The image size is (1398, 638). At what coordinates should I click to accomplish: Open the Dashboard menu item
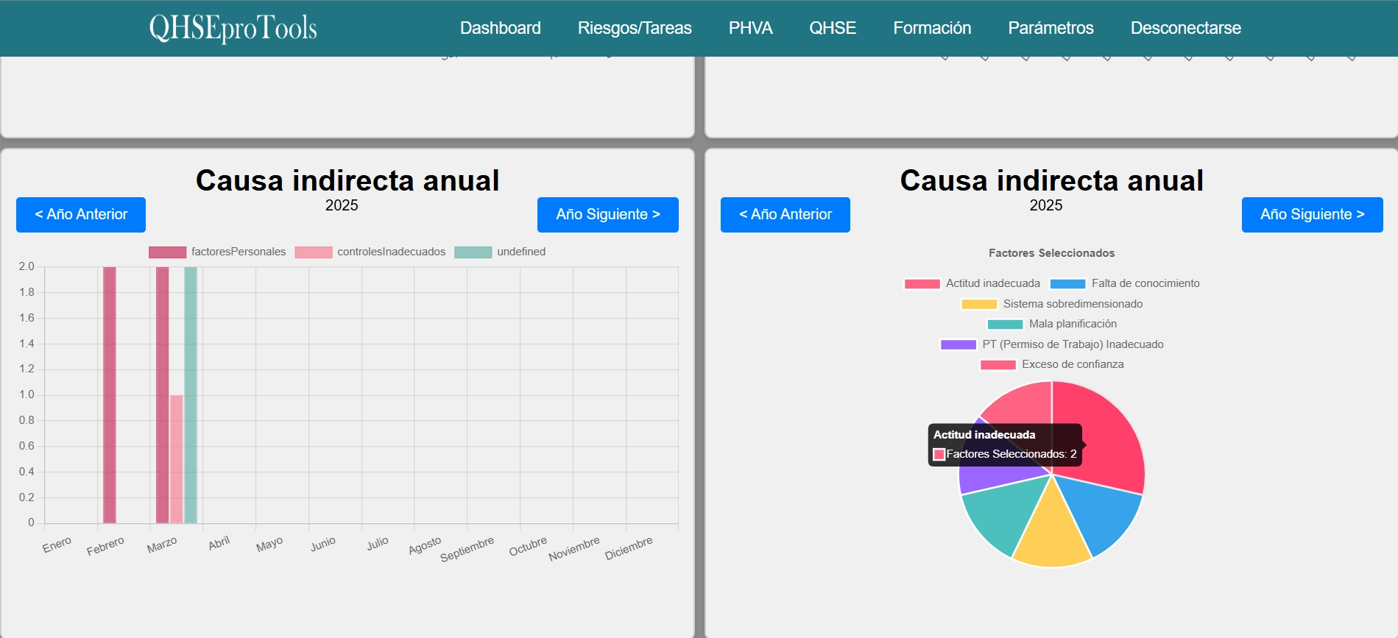pyautogui.click(x=500, y=28)
